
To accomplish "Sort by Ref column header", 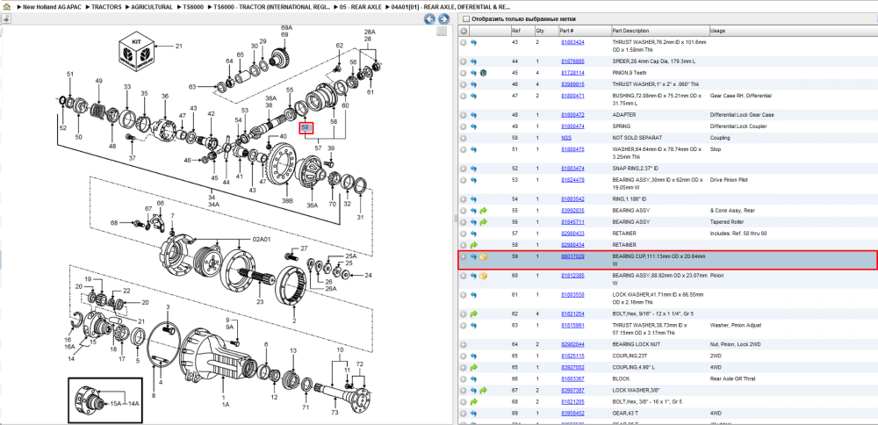I will click(x=522, y=31).
